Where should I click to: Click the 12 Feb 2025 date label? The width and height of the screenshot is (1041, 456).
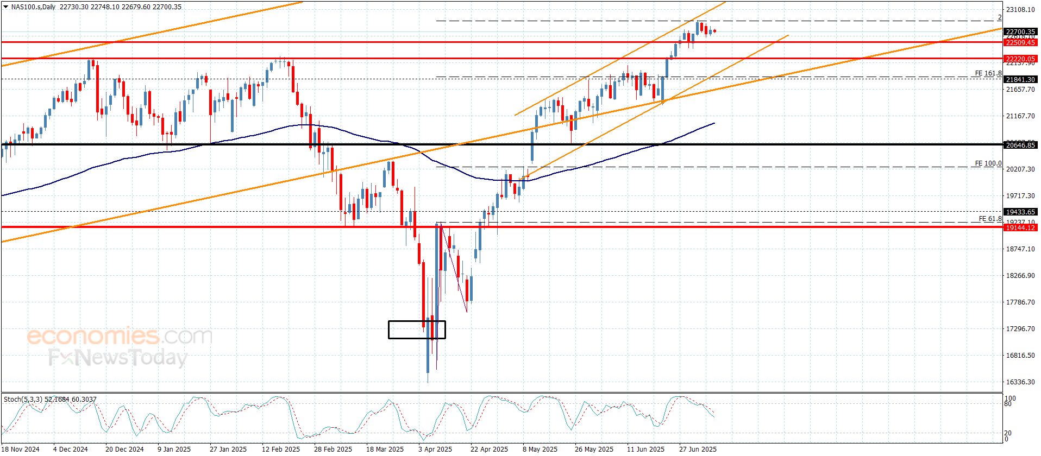click(x=281, y=449)
